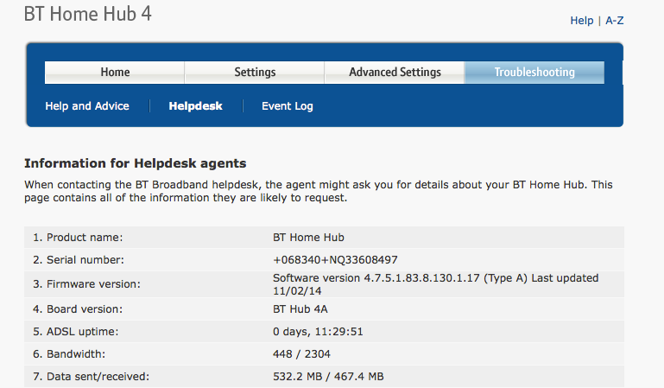664x388 pixels.
Task: Open the Helpdesk submenu item
Action: [x=196, y=106]
